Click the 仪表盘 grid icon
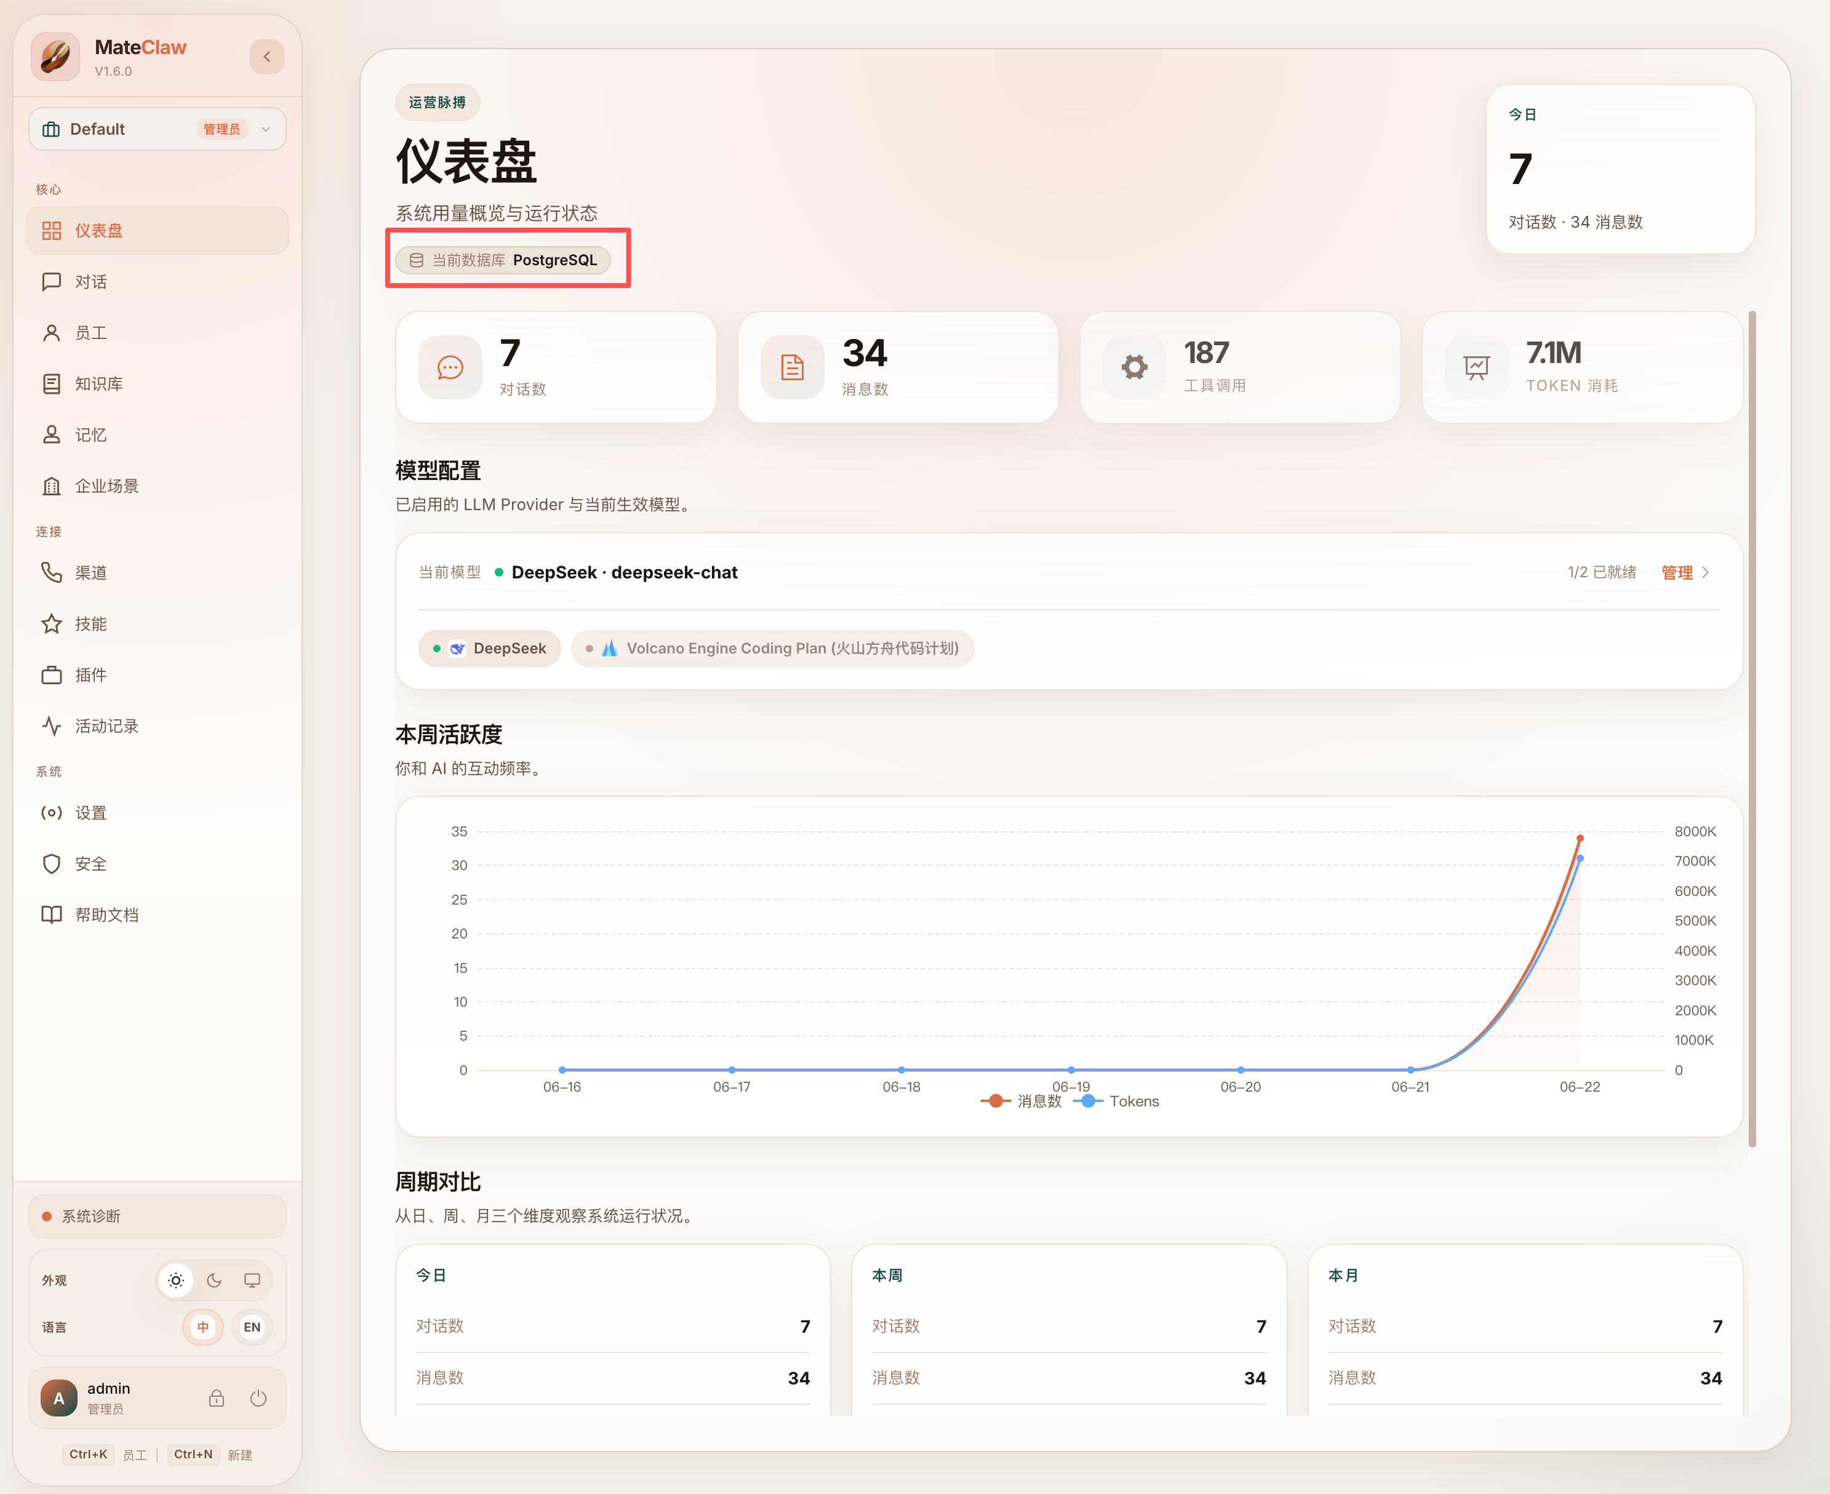 coord(52,231)
